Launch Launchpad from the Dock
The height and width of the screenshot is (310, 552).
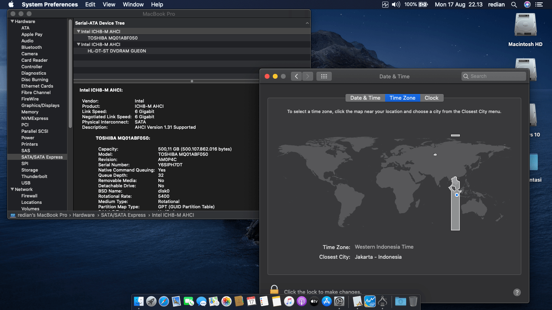point(151,301)
